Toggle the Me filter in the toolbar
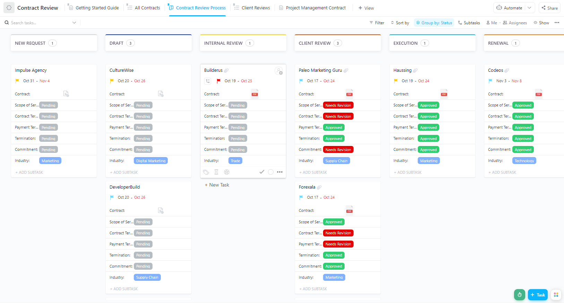 click(x=492, y=23)
